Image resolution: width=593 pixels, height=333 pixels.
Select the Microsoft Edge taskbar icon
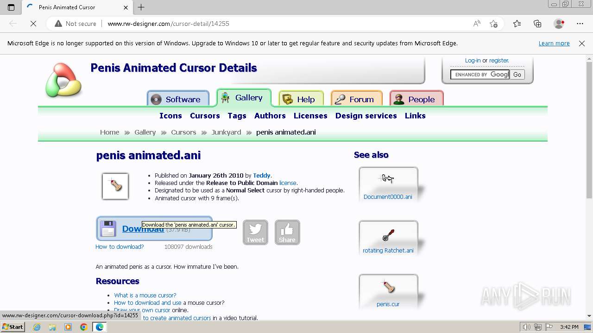coord(100,327)
